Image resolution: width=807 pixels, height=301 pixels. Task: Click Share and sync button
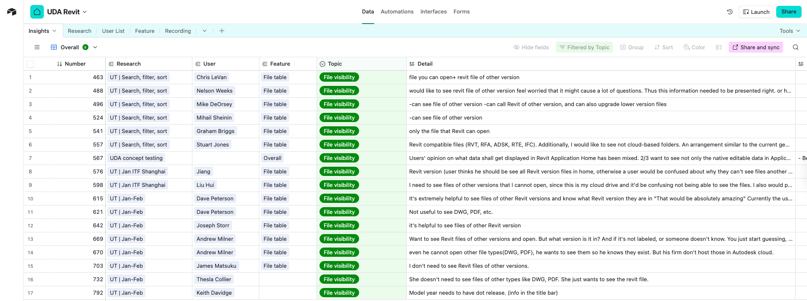(x=756, y=47)
